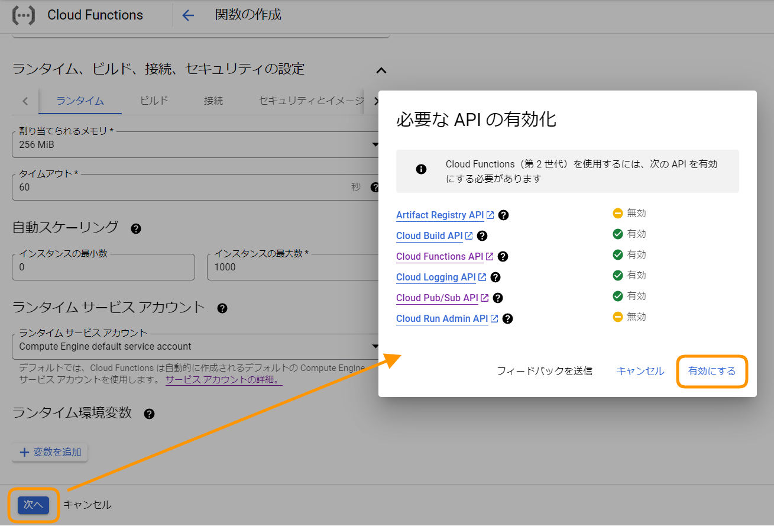This screenshot has height=526, width=774.
Task: Open the 割り当てられるメモリ dropdown
Action: (x=375, y=144)
